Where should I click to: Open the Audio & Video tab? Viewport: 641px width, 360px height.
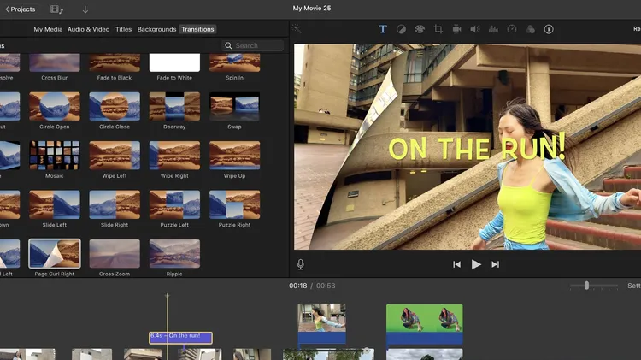(x=89, y=29)
